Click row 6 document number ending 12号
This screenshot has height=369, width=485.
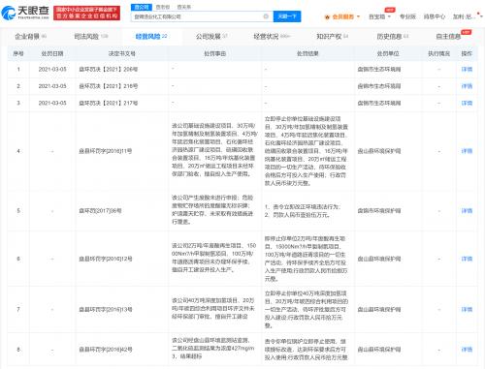[x=106, y=259]
